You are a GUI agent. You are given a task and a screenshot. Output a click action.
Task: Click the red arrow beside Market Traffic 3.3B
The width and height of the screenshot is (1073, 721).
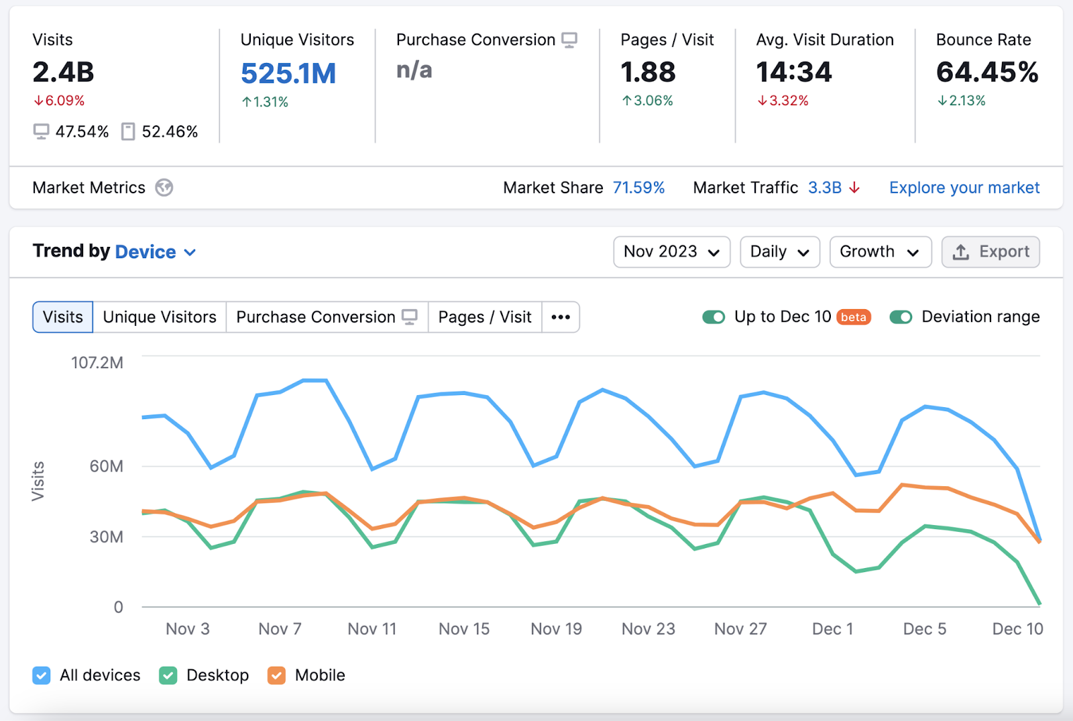(854, 188)
